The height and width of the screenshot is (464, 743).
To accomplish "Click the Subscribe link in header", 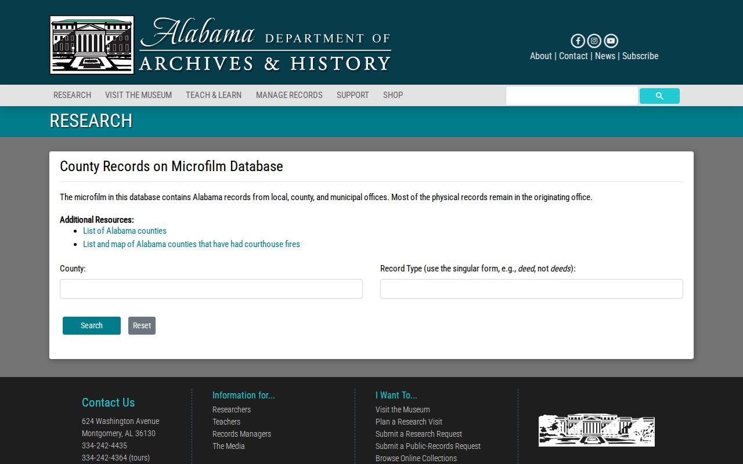I will 640,56.
